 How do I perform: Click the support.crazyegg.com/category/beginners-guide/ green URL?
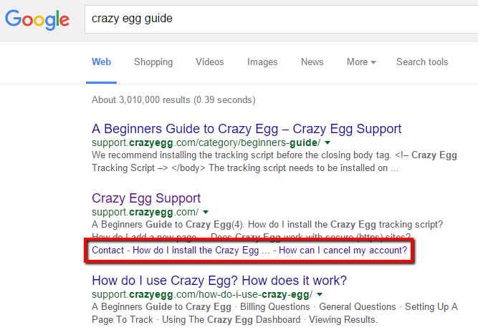pos(206,142)
